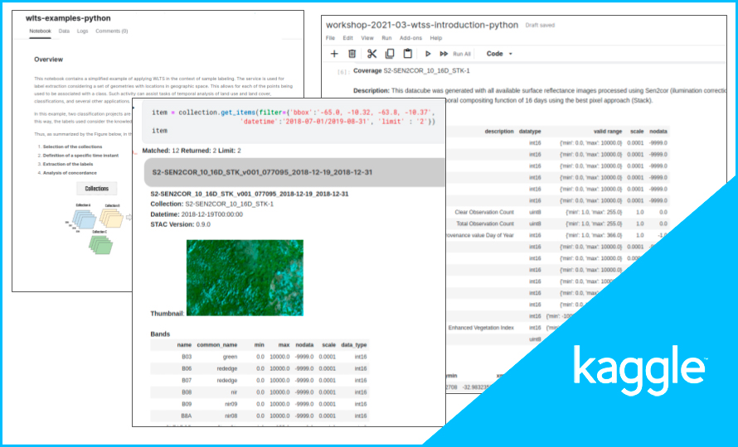
Task: Open the Run menu in workshop notebook
Action: tap(386, 38)
